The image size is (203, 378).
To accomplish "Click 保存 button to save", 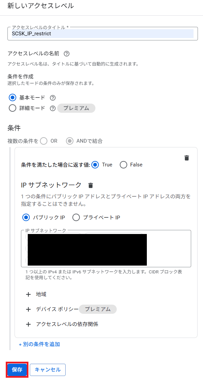I will (x=17, y=370).
